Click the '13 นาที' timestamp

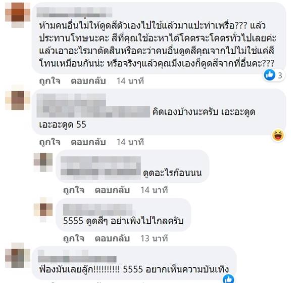point(154,238)
